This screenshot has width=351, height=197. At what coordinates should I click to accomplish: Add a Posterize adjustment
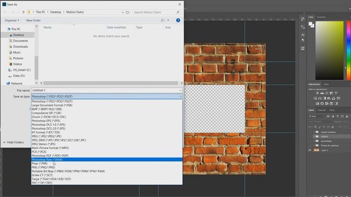point(322,103)
